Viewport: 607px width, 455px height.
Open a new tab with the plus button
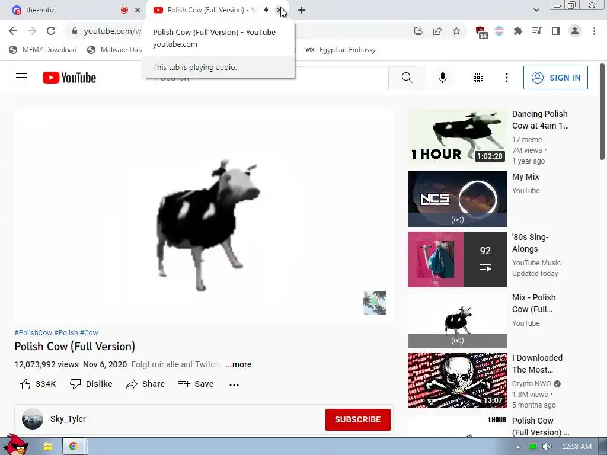302,10
